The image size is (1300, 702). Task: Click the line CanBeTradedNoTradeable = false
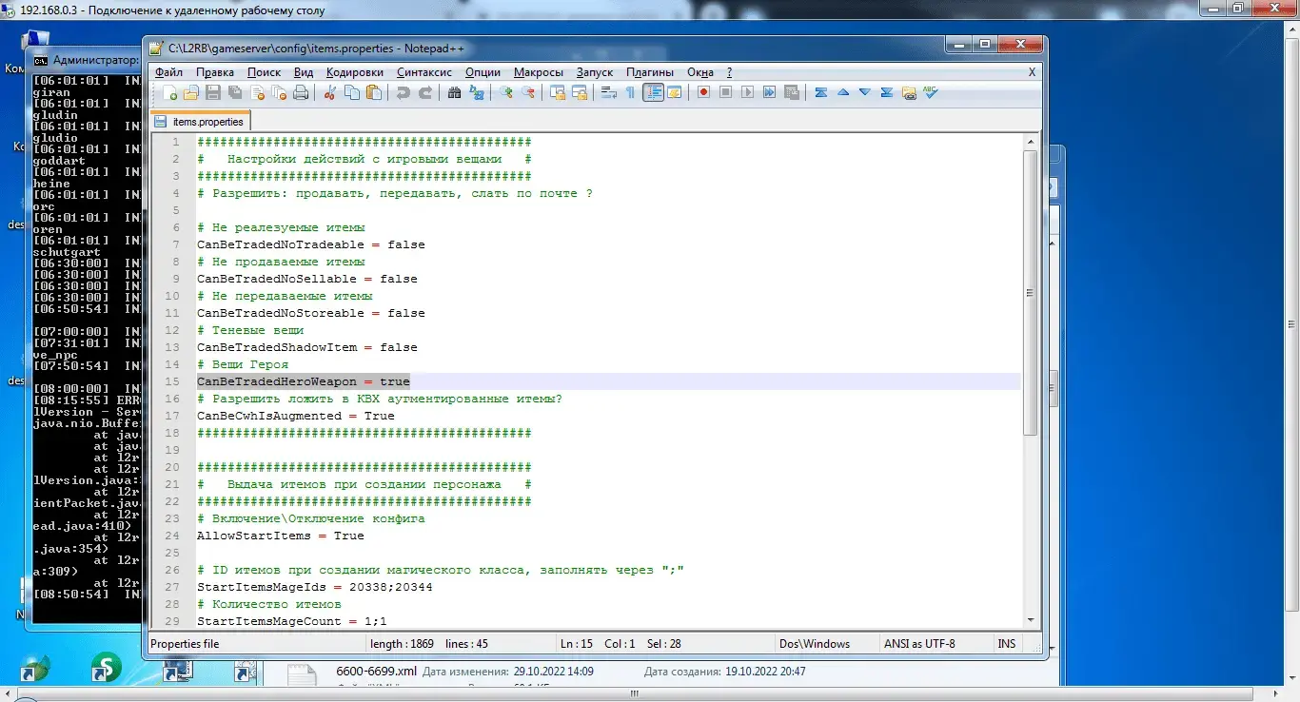(311, 244)
